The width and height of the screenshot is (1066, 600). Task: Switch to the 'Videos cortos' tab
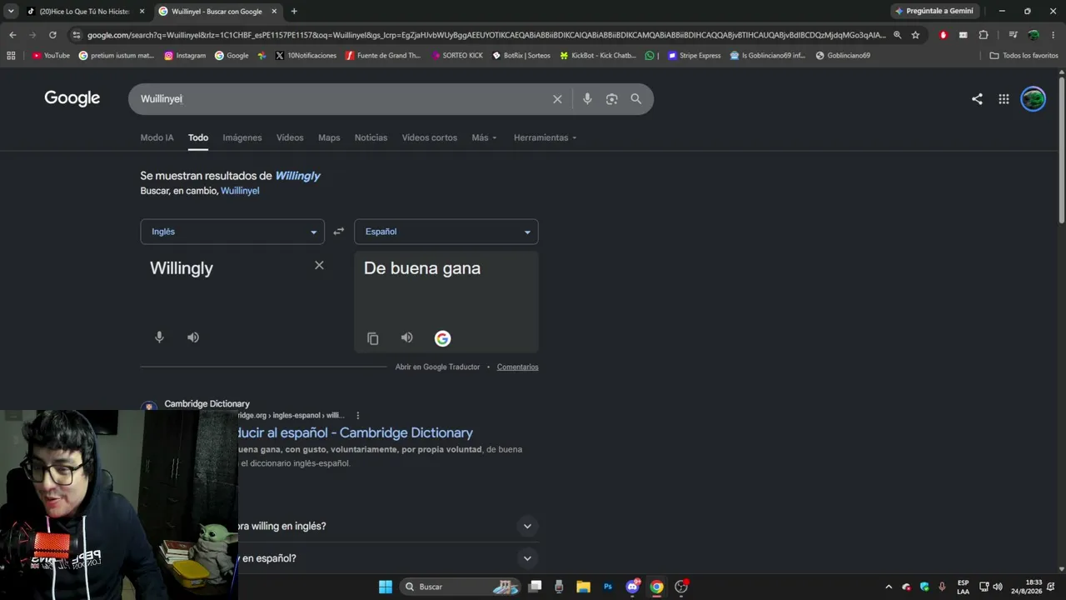430,137
